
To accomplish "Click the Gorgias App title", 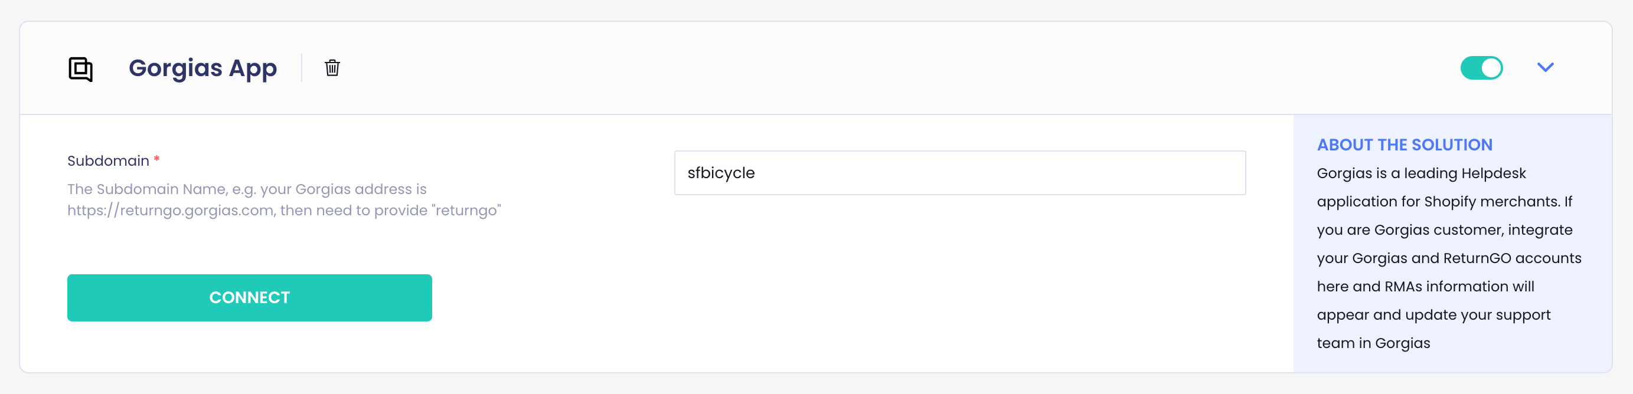I will 203,68.
